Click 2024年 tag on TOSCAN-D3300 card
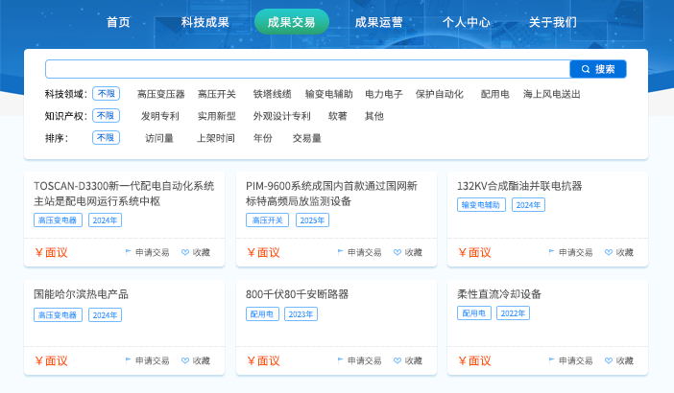Screen dimensions: 674x393 105,220
